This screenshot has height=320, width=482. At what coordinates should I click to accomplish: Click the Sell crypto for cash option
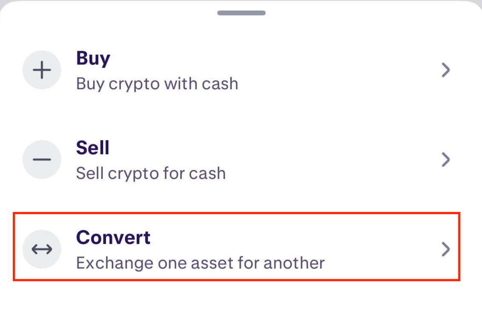coord(151,173)
